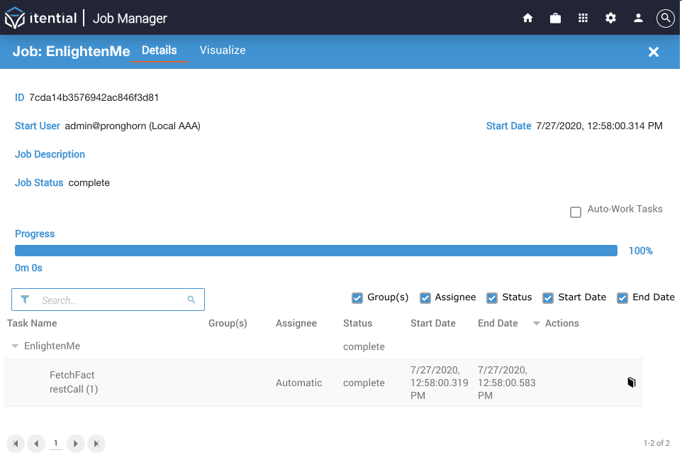
Task: Select the FetchFact restCall (1) task
Action: (x=74, y=382)
